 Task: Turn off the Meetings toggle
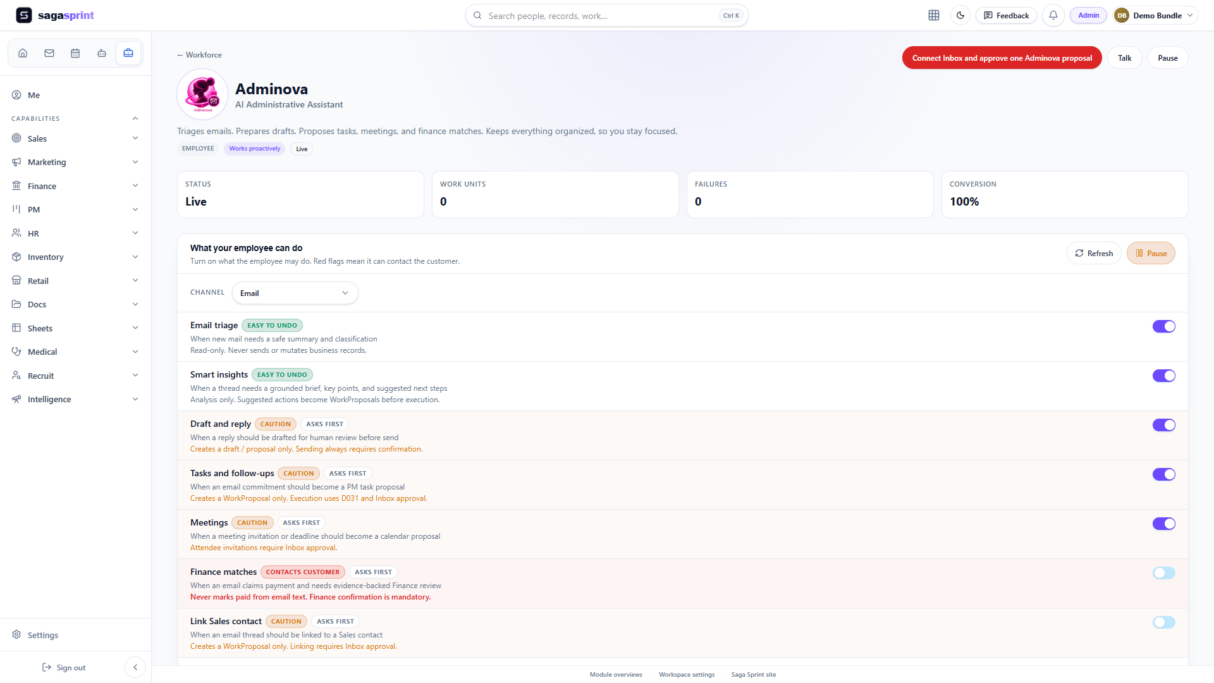tap(1163, 524)
